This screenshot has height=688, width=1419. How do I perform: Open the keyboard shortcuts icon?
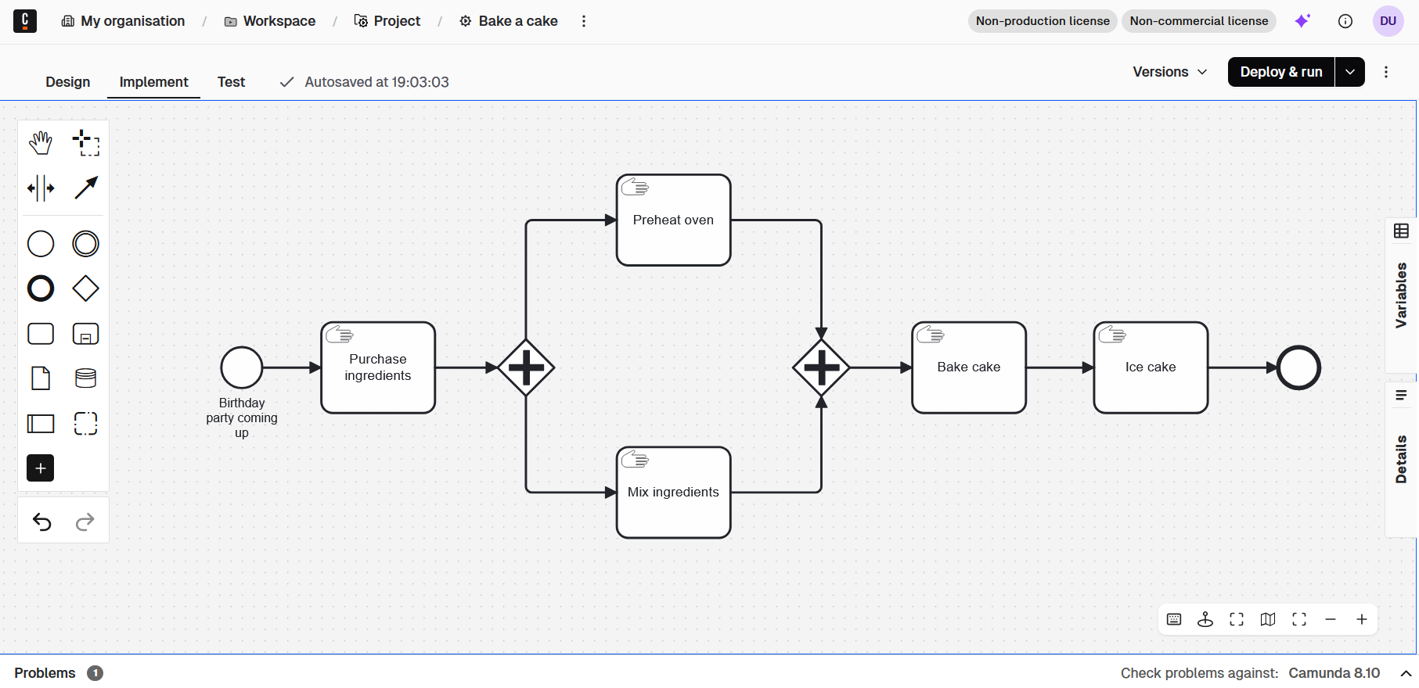(1174, 619)
